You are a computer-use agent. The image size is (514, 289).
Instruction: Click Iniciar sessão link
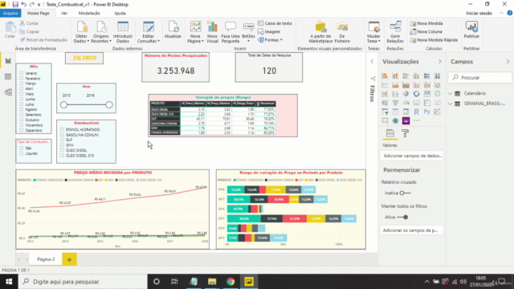tap(479, 13)
